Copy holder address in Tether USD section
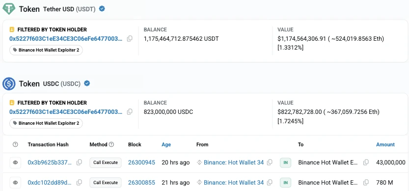This screenshot has height=191, width=409. [x=130, y=39]
